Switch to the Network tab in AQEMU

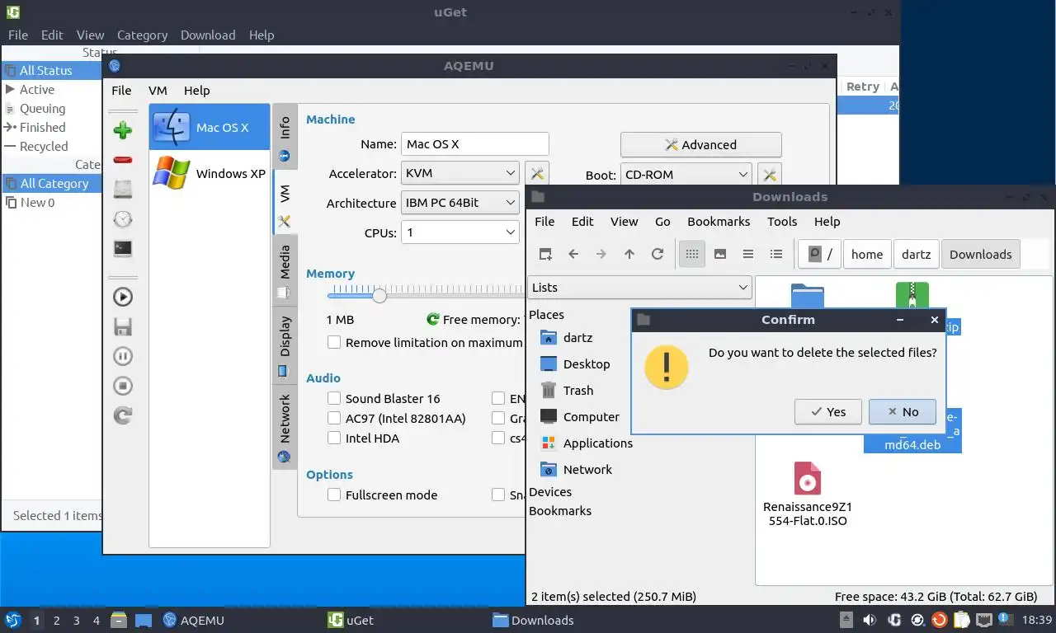point(285,428)
